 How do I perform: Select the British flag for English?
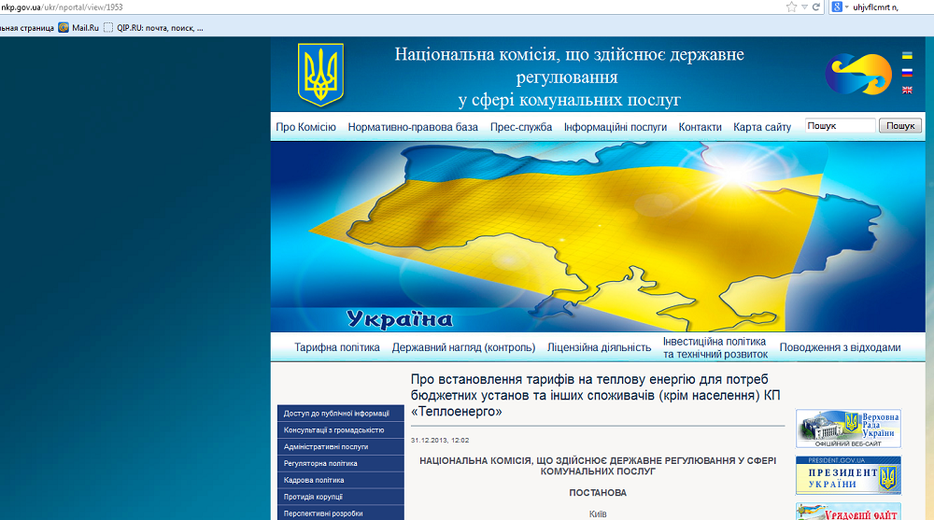[907, 91]
